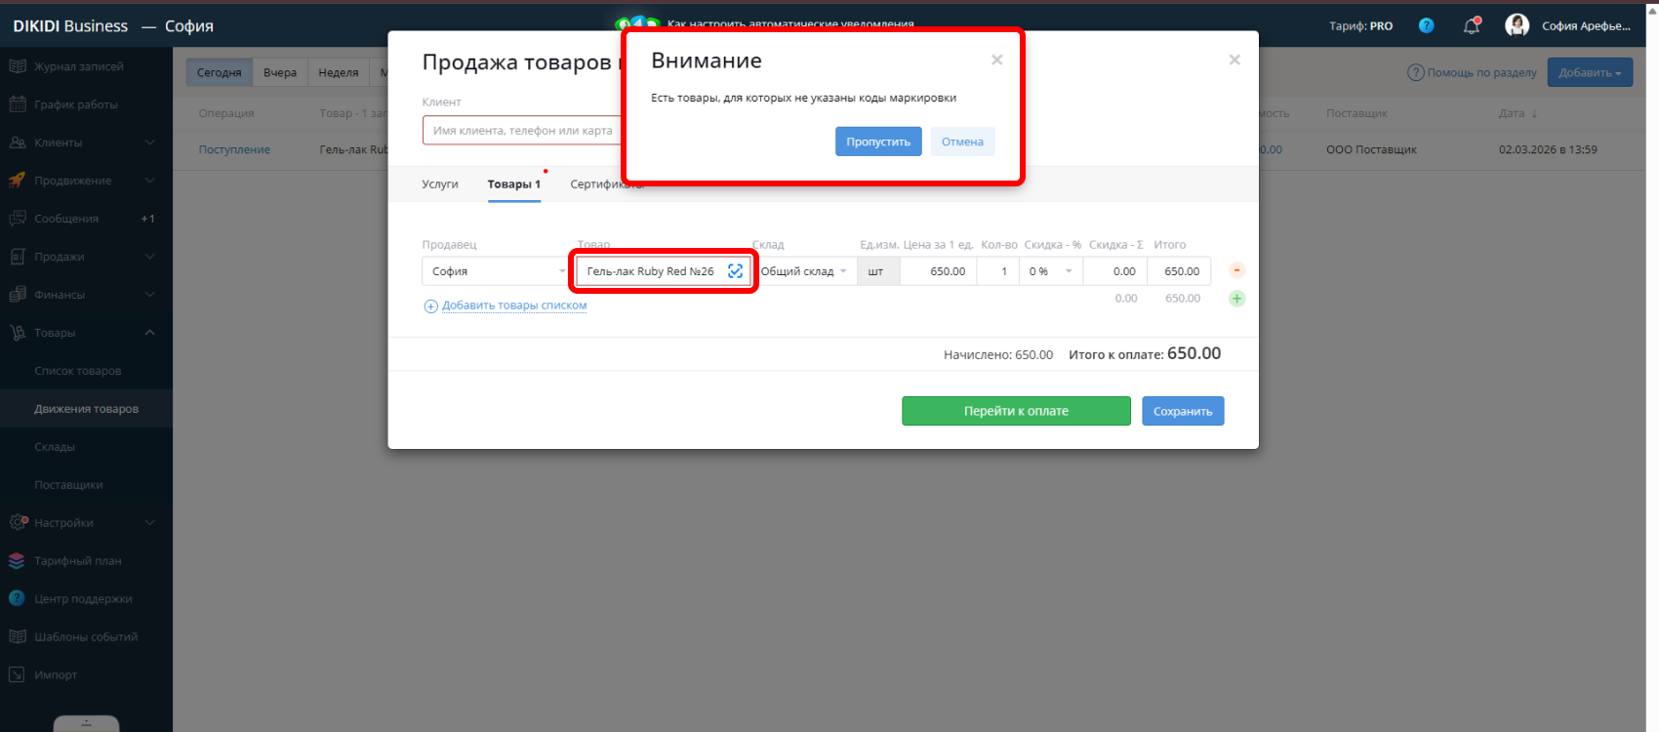1659x732 pixels.
Task: Switch to the Услуги tab
Action: tap(440, 184)
